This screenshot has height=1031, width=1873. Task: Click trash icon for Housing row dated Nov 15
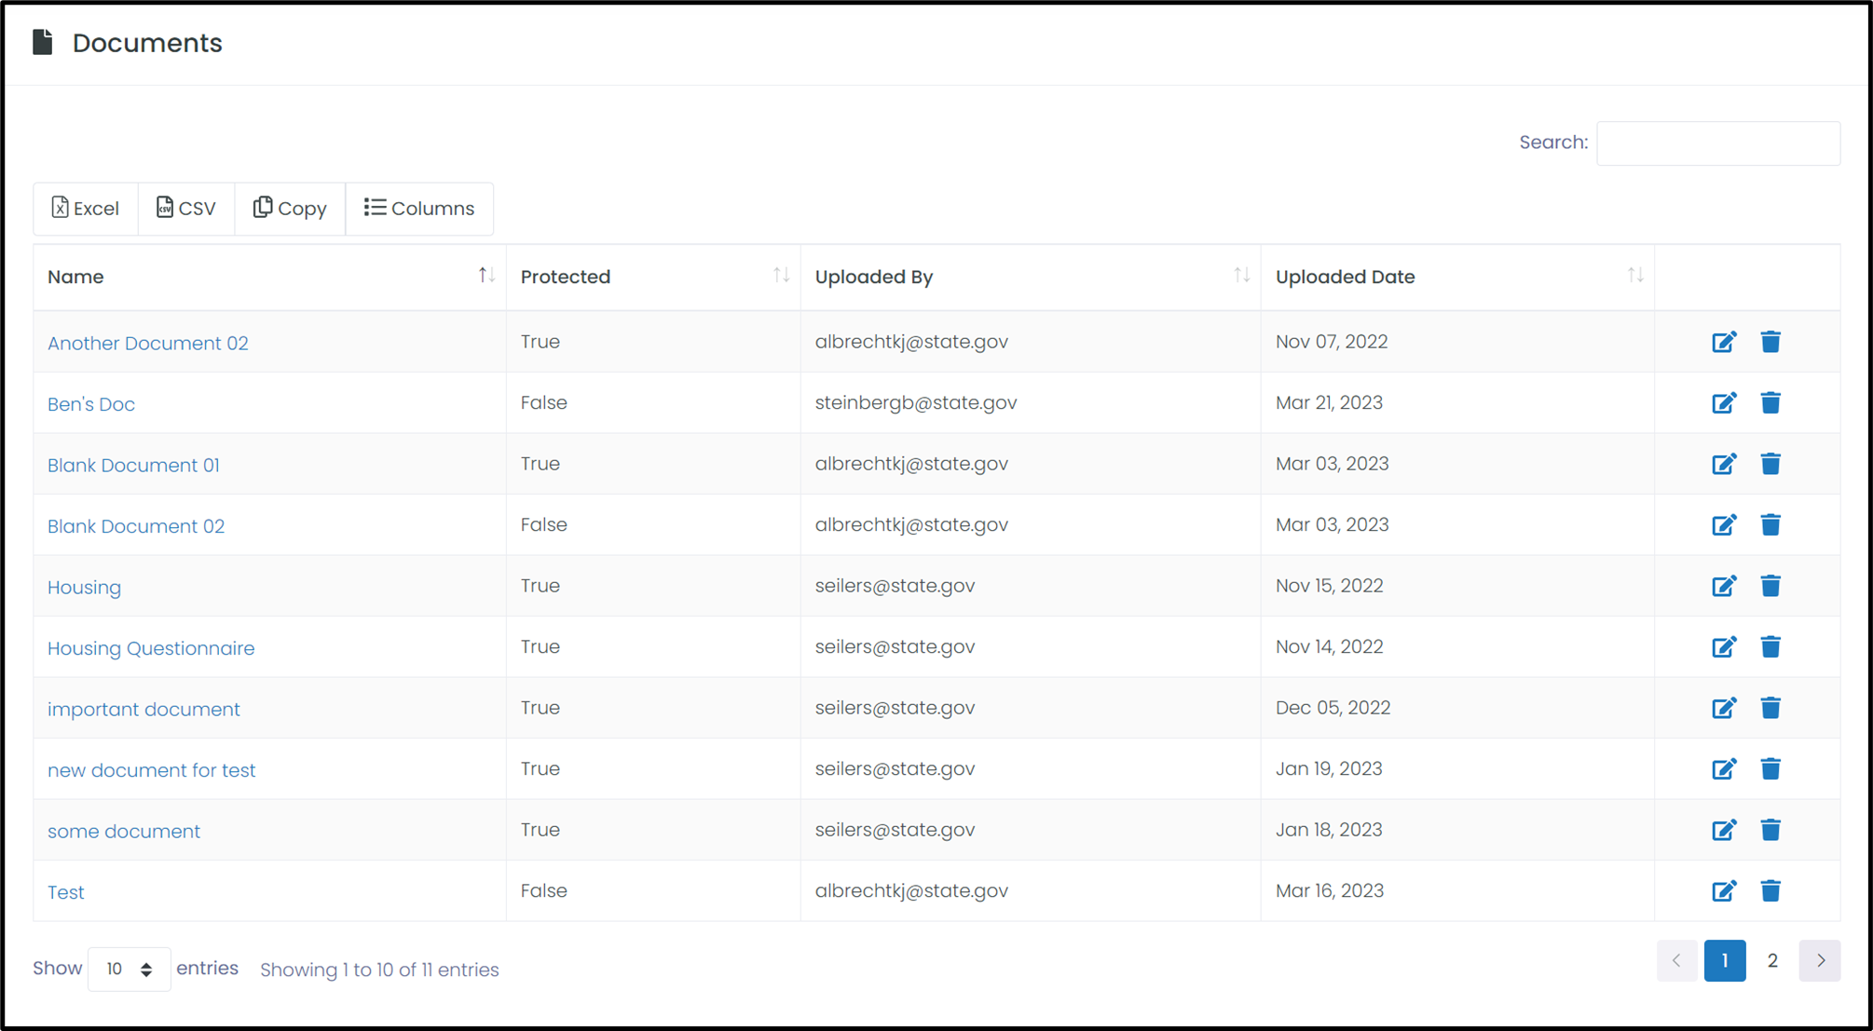(x=1770, y=586)
